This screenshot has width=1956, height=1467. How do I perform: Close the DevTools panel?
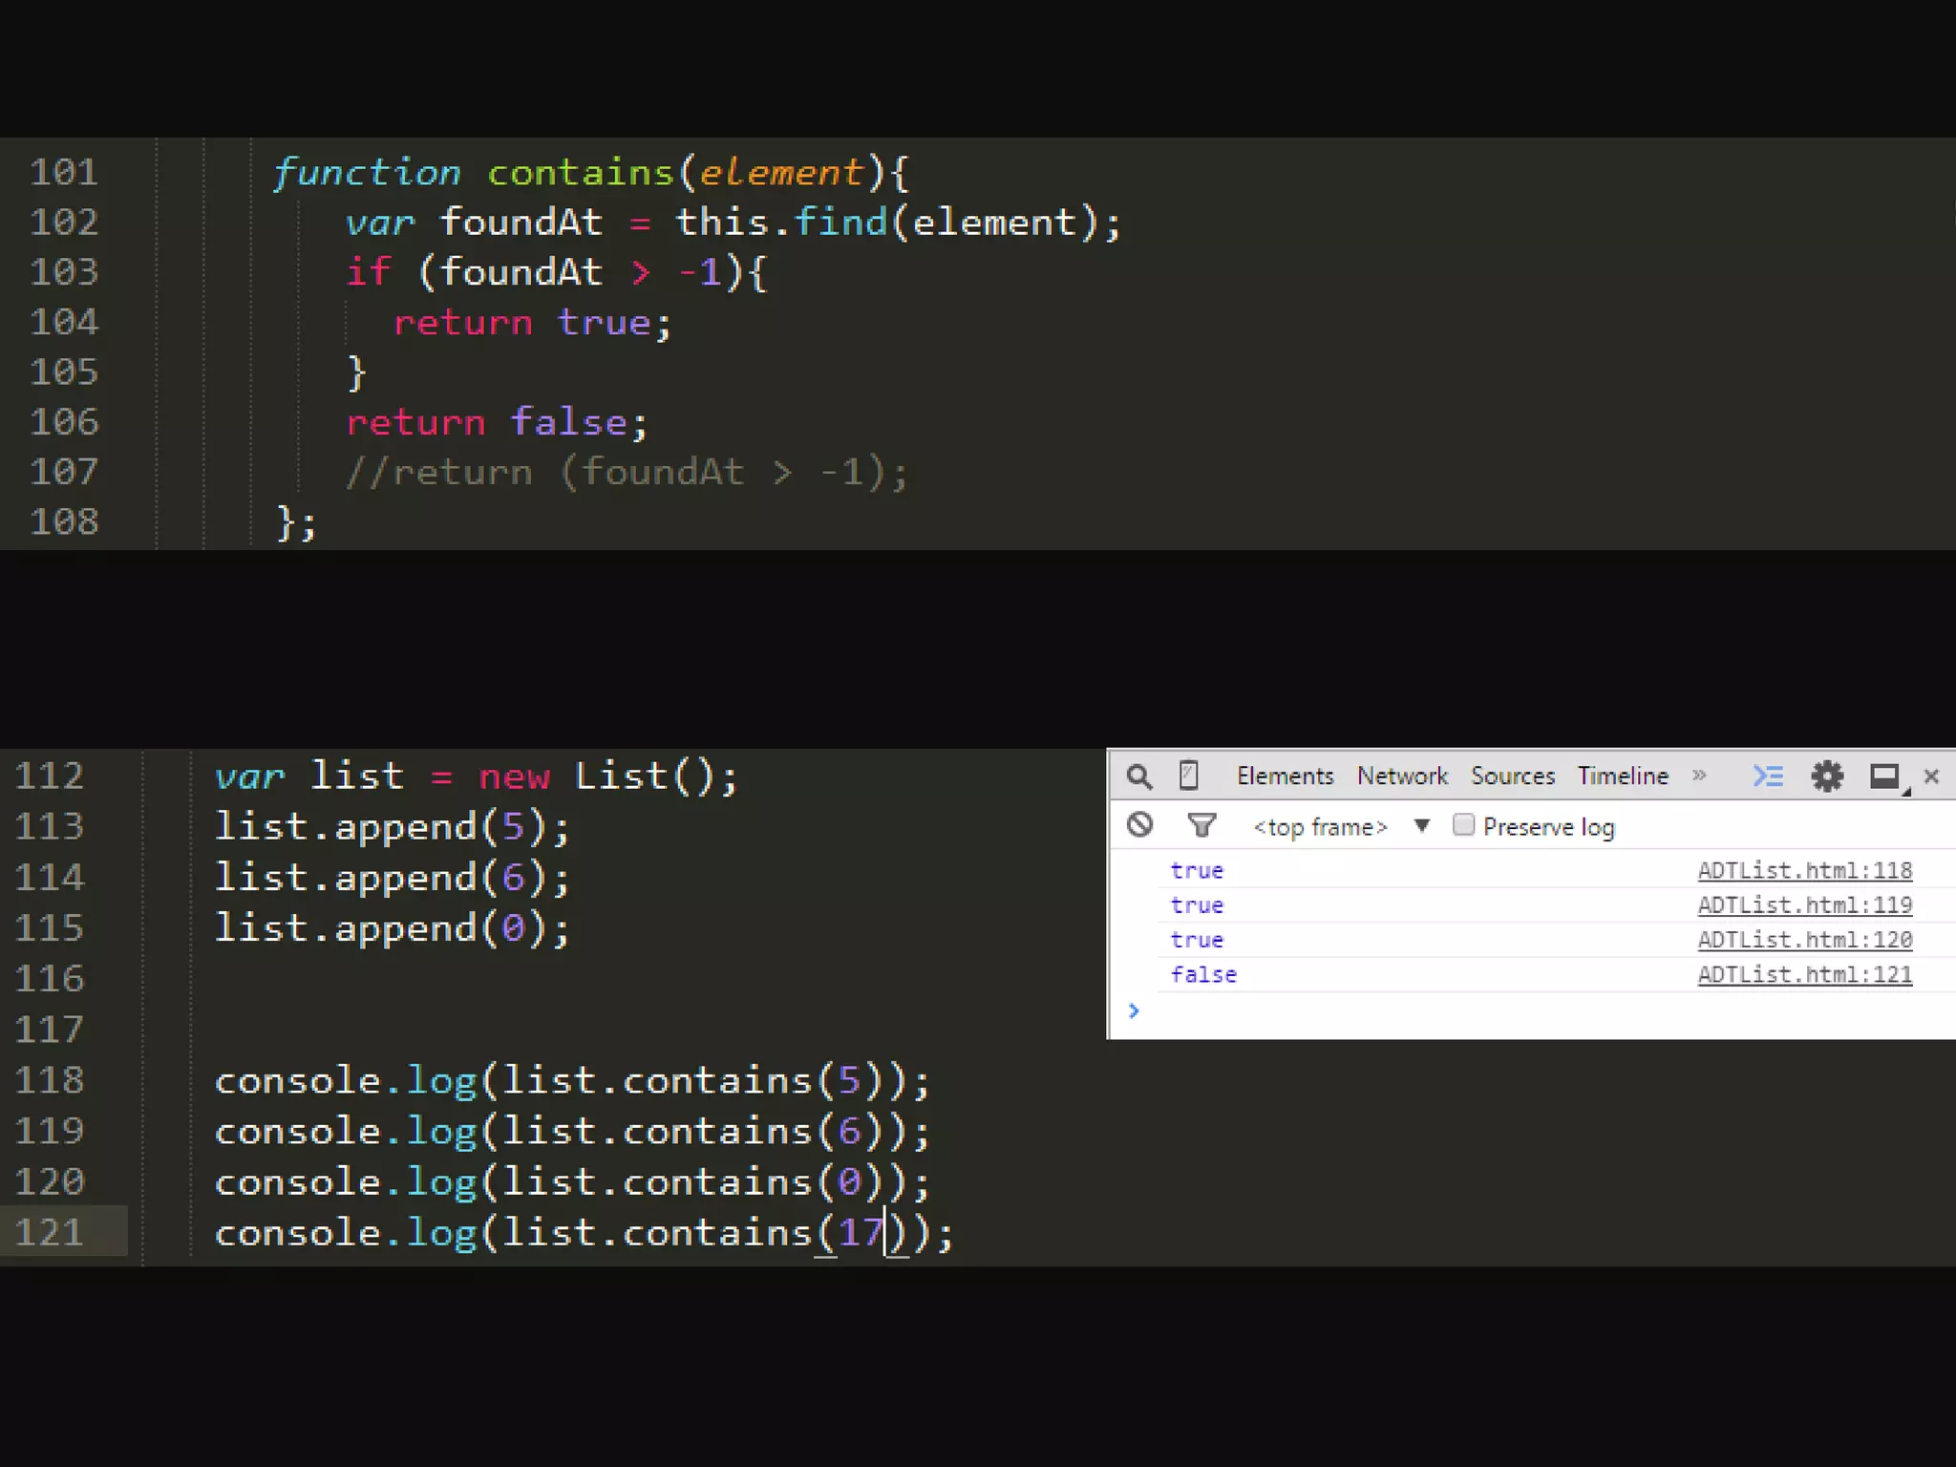1931,776
